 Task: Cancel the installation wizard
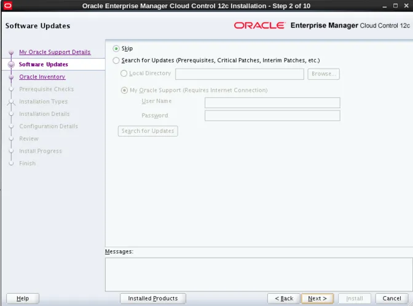(x=391, y=299)
